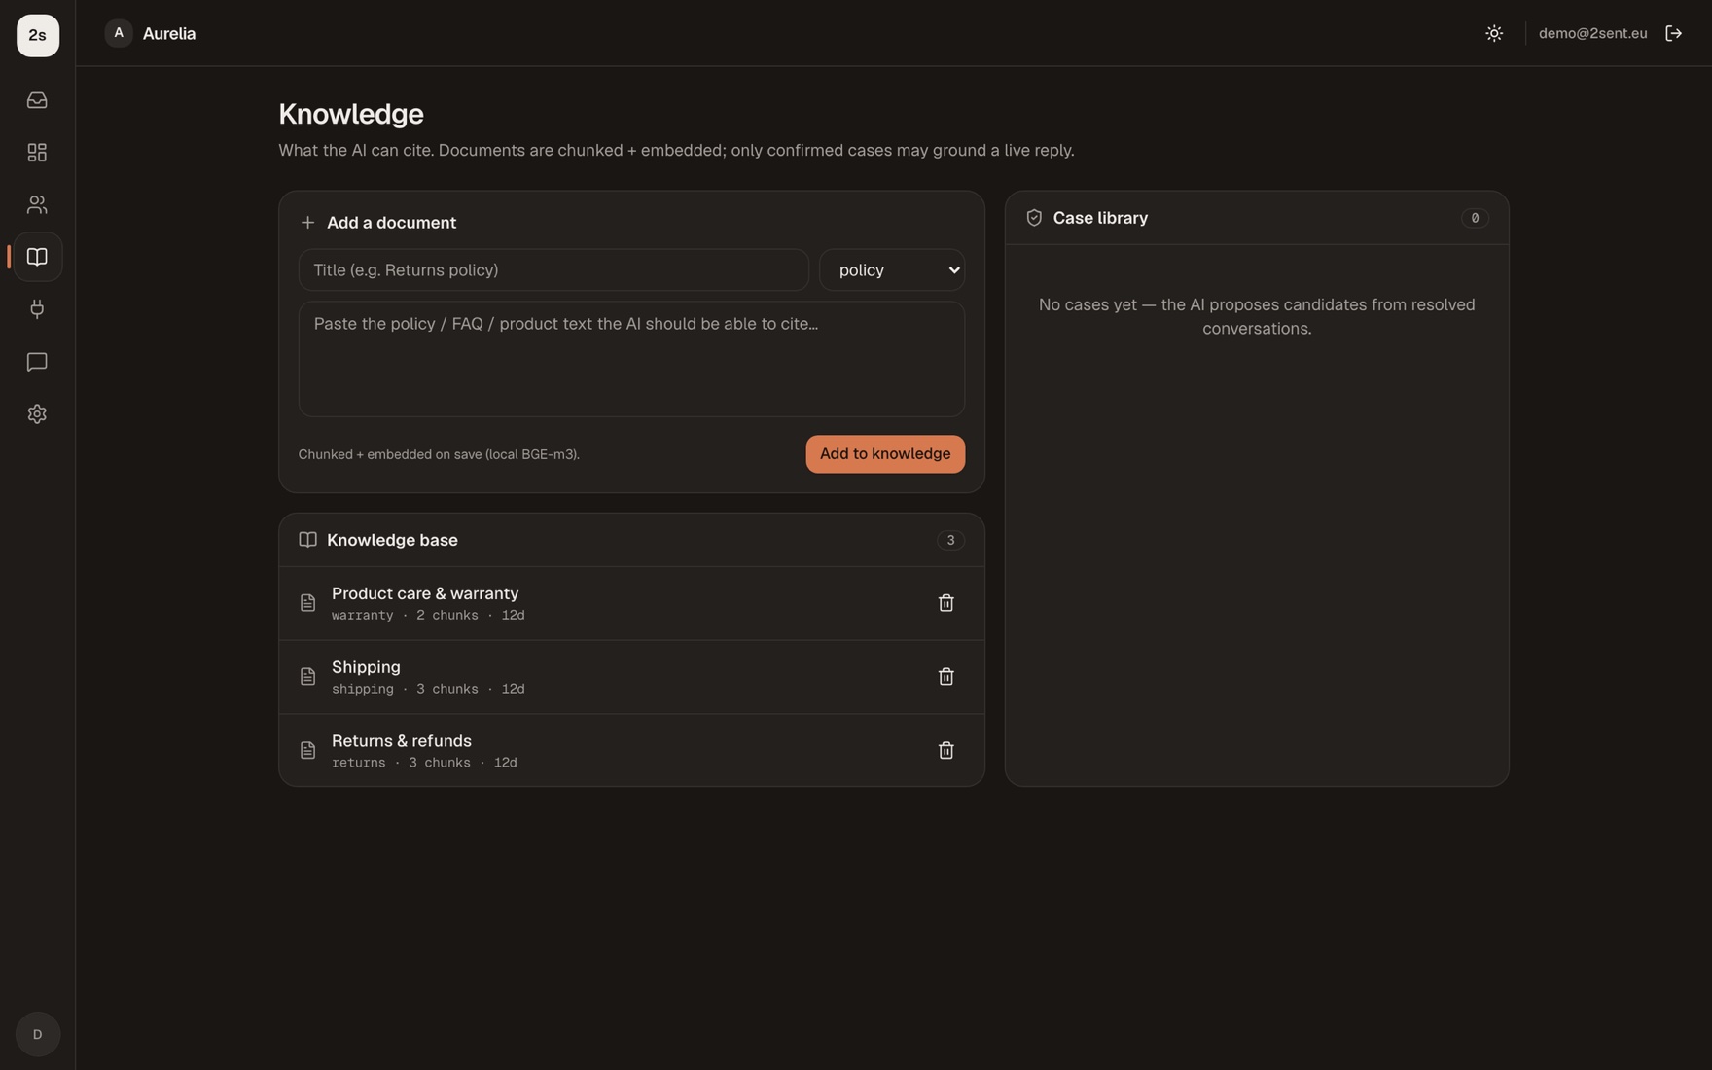Delete the Product care & warranty document
The width and height of the screenshot is (1712, 1070).
click(x=945, y=603)
